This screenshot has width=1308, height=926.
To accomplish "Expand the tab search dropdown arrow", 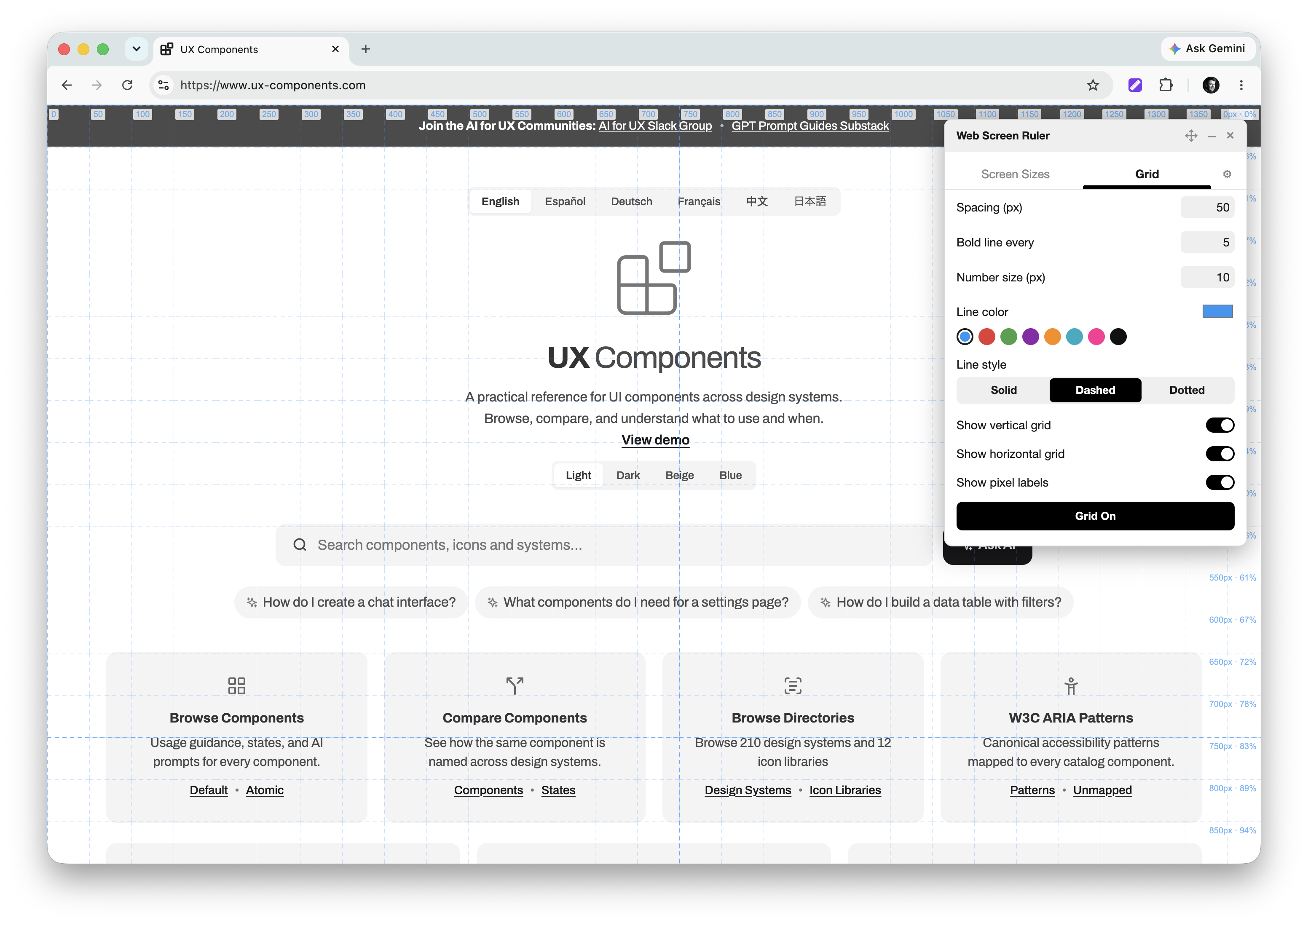I will 136,49.
